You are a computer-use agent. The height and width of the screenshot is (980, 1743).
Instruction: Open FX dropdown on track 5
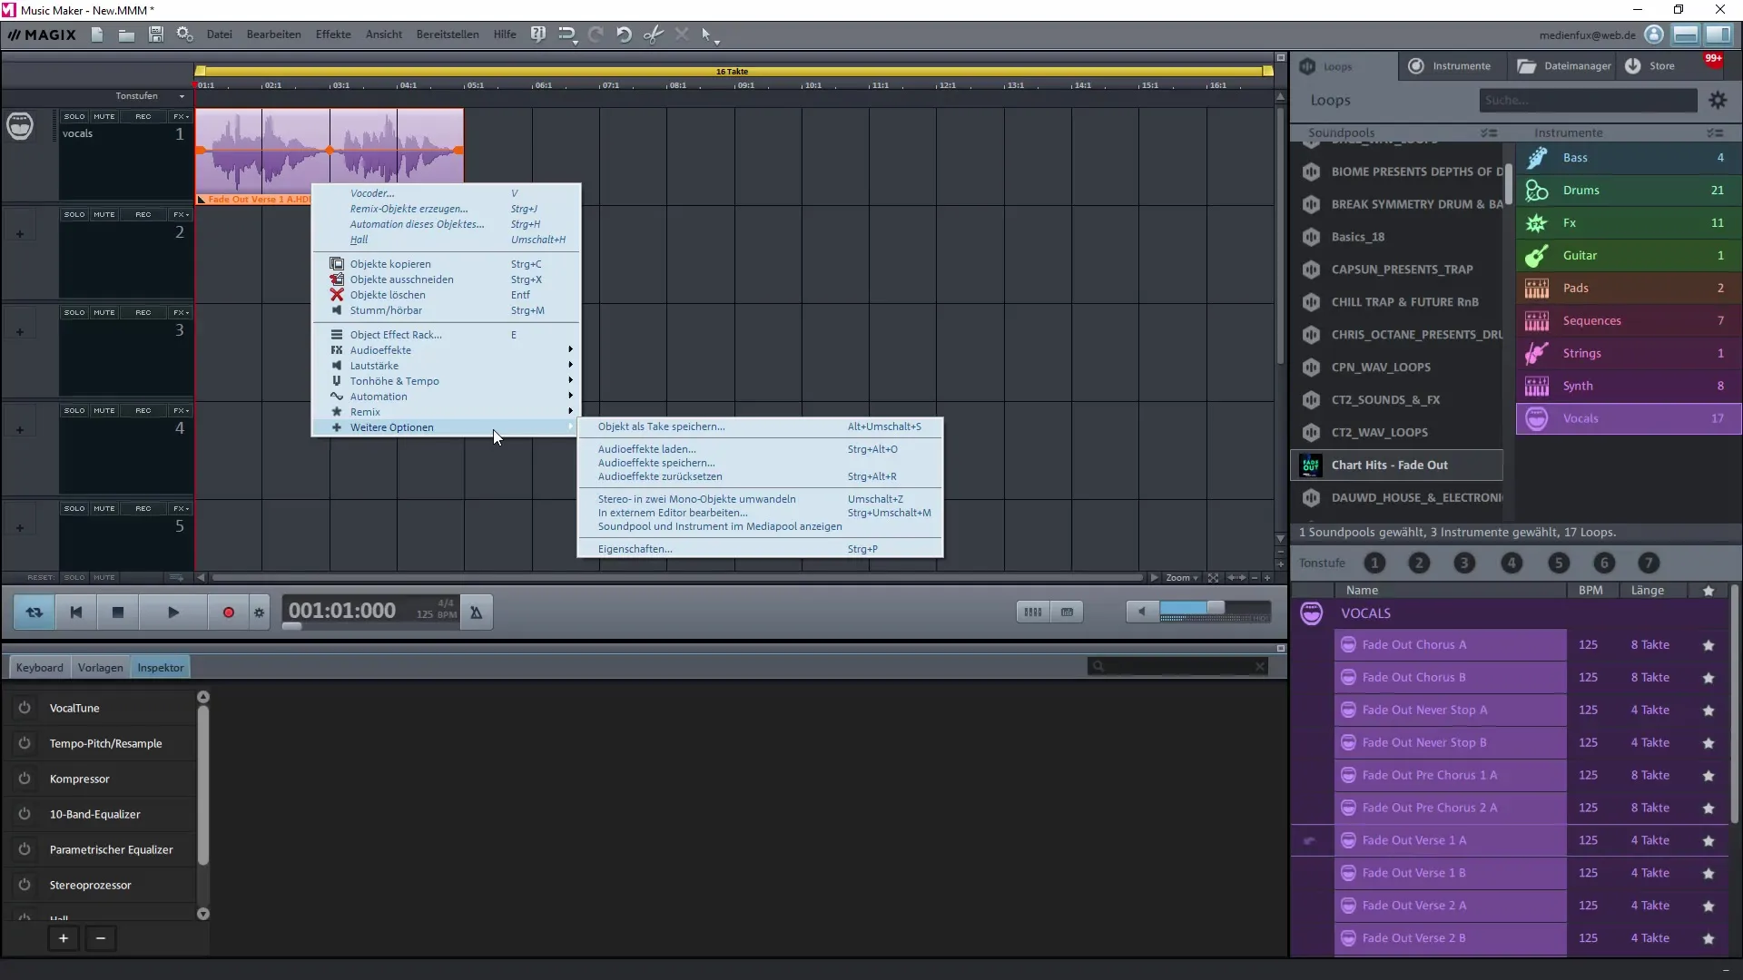tap(181, 508)
